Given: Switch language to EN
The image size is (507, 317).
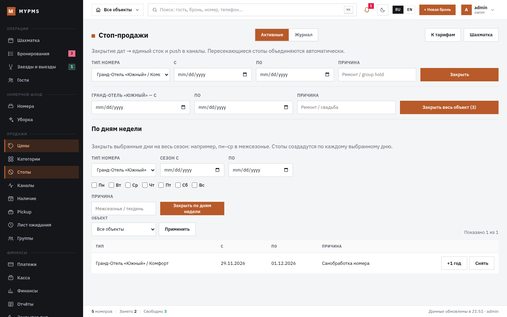Looking at the screenshot, I should (409, 10).
